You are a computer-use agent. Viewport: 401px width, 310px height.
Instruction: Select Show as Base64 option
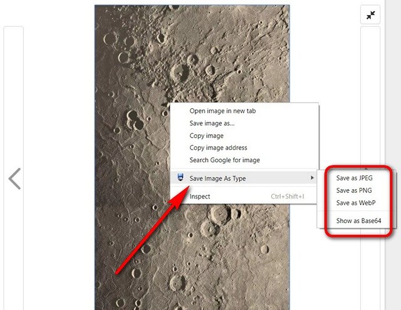(358, 221)
